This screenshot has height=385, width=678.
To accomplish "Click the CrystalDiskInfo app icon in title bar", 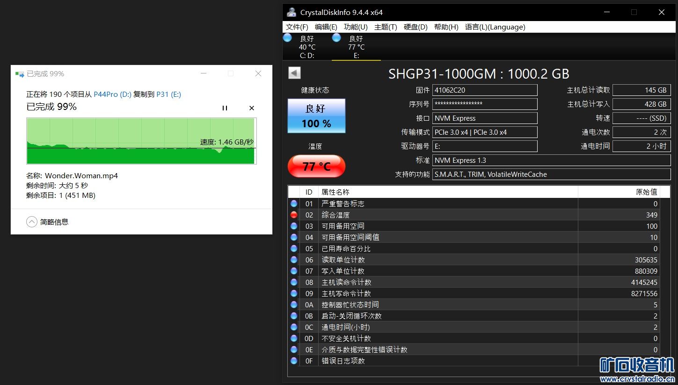I will (292, 12).
